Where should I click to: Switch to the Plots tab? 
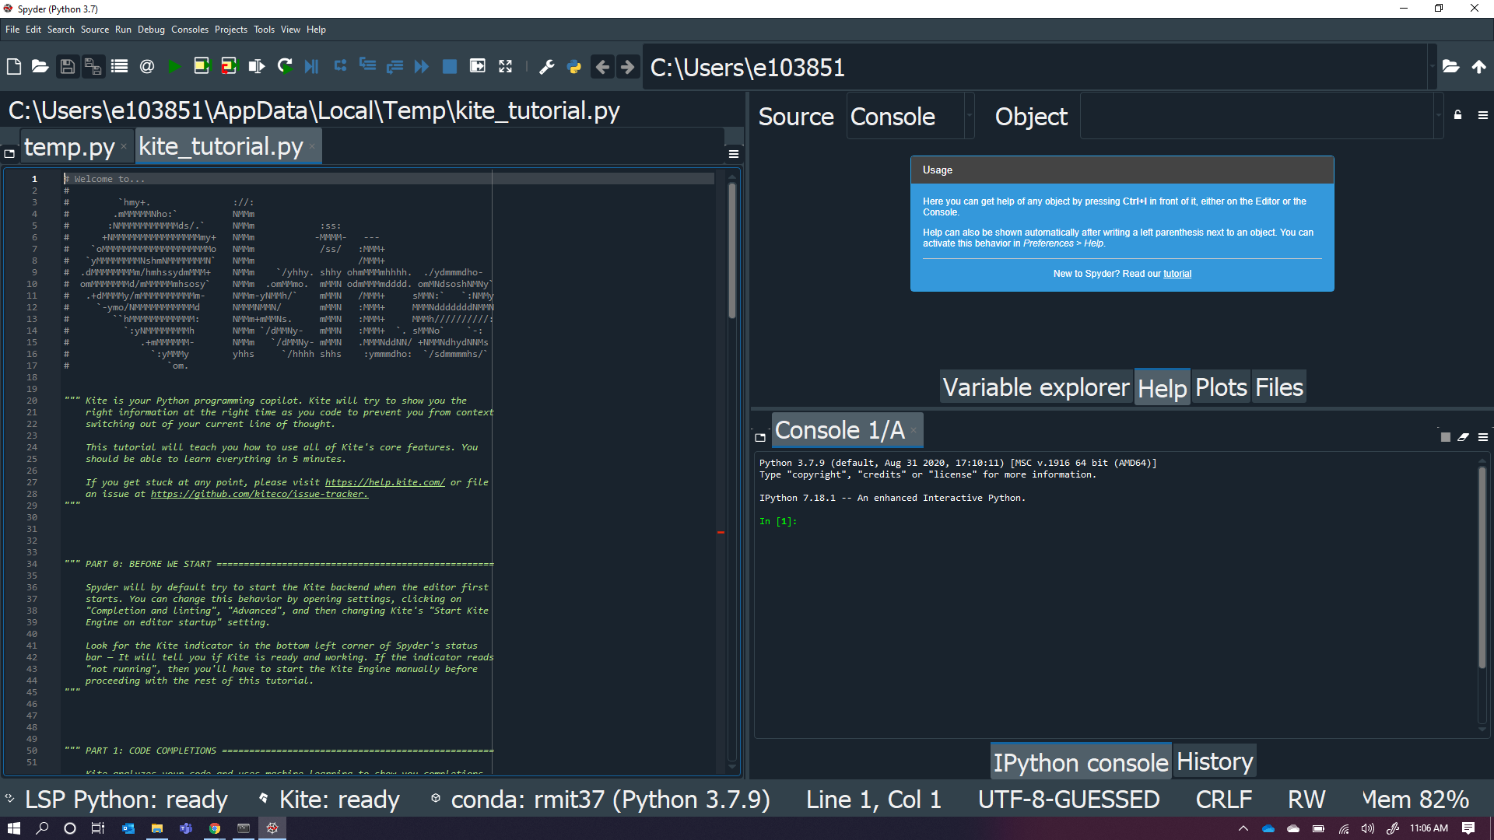[1221, 387]
